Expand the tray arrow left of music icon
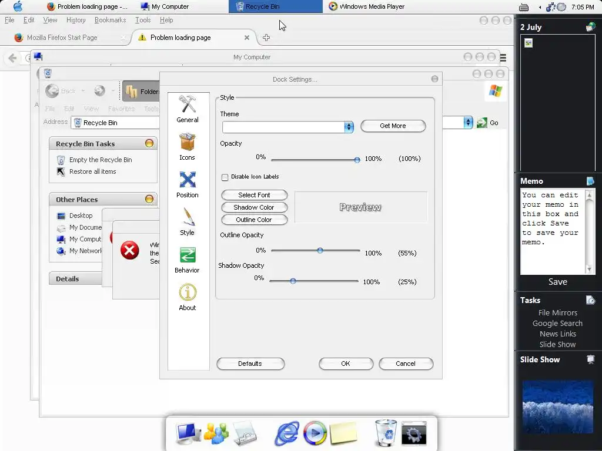 pyautogui.click(x=540, y=7)
